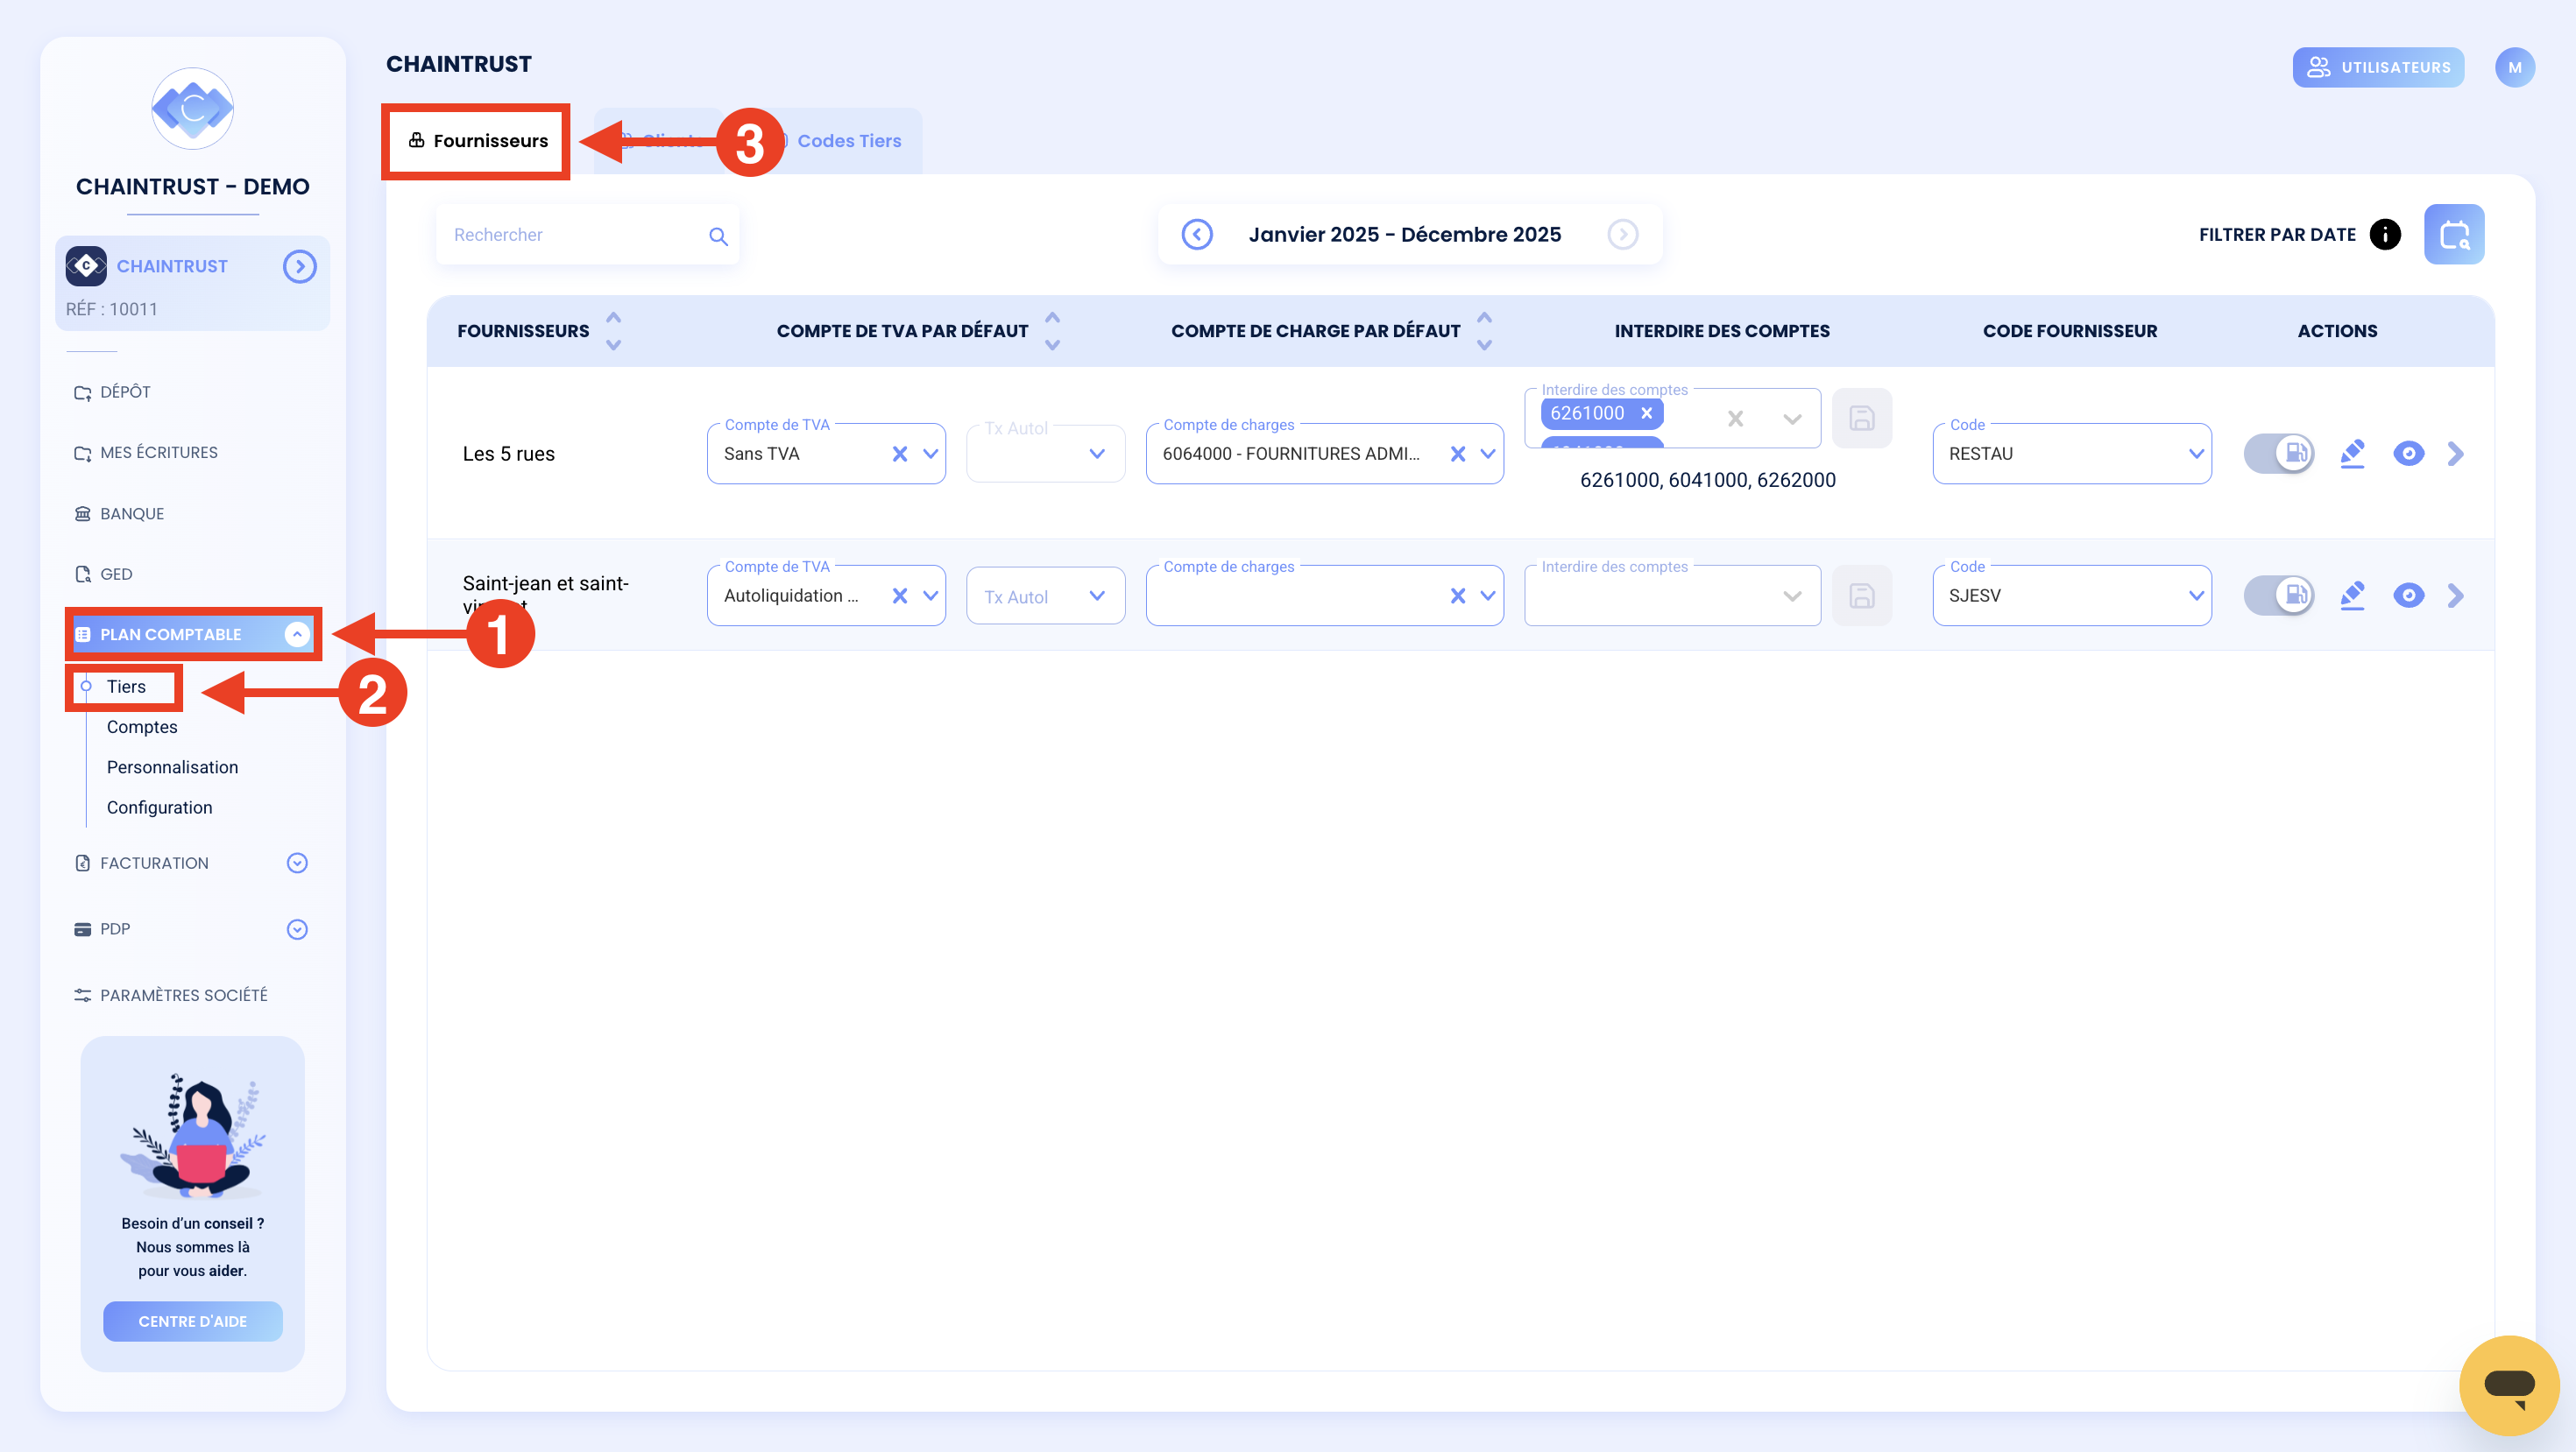The image size is (2576, 1452).
Task: Select Comptes under Plan Comptable
Action: click(x=142, y=727)
